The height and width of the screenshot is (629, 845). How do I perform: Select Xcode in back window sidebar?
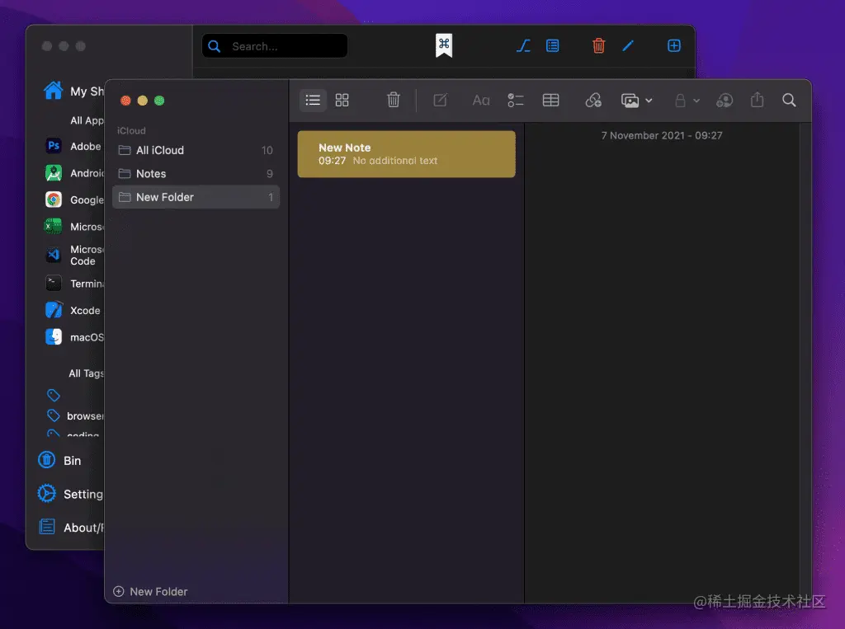73,310
